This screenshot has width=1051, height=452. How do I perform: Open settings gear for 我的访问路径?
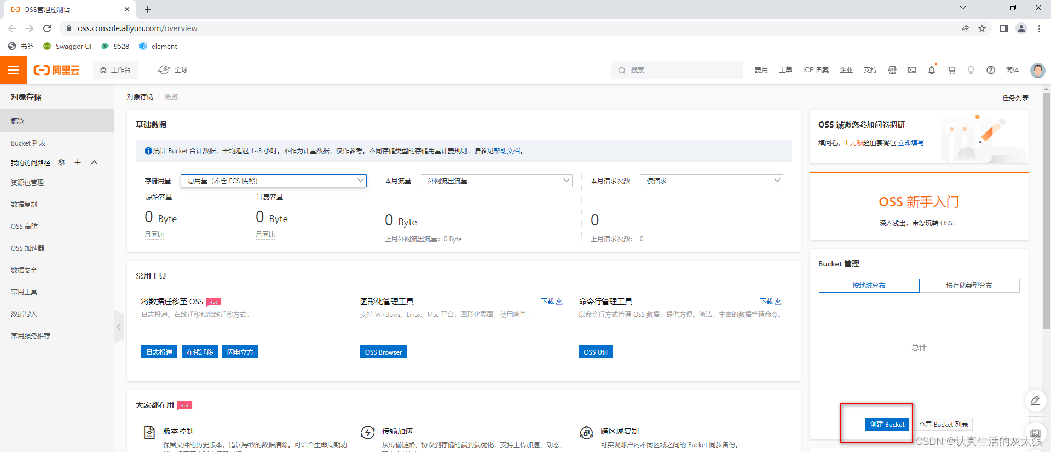tap(61, 163)
